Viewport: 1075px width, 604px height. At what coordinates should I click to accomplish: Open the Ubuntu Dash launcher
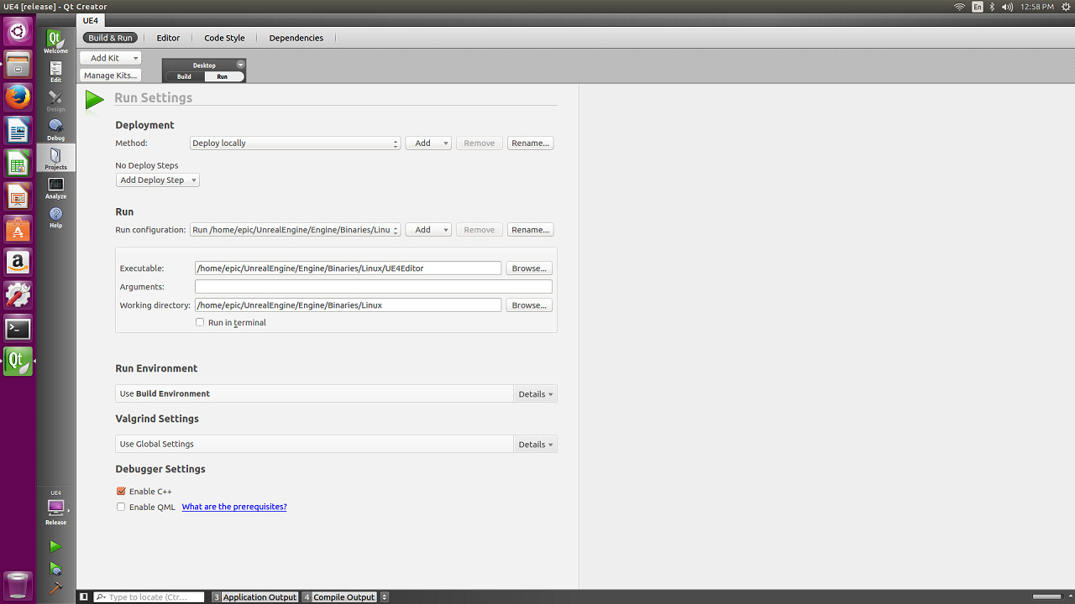point(18,32)
